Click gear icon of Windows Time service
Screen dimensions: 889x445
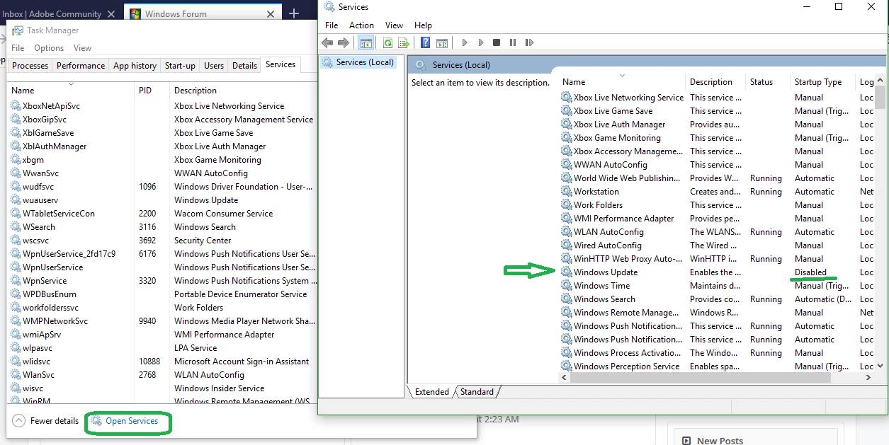pos(567,286)
